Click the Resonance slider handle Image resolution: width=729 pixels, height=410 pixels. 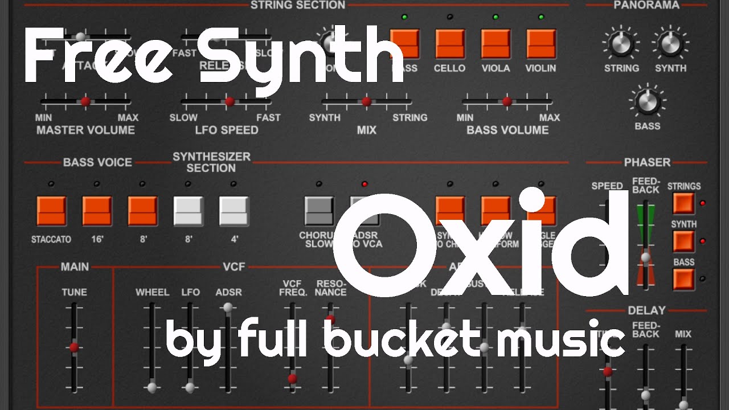click(330, 320)
